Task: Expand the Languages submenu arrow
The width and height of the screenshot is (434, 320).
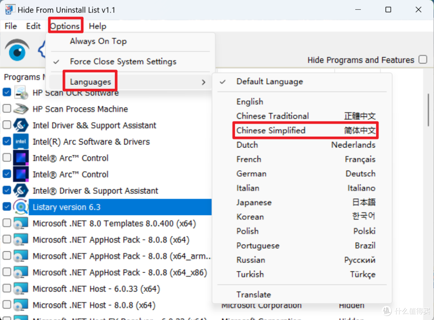Action: tap(203, 82)
